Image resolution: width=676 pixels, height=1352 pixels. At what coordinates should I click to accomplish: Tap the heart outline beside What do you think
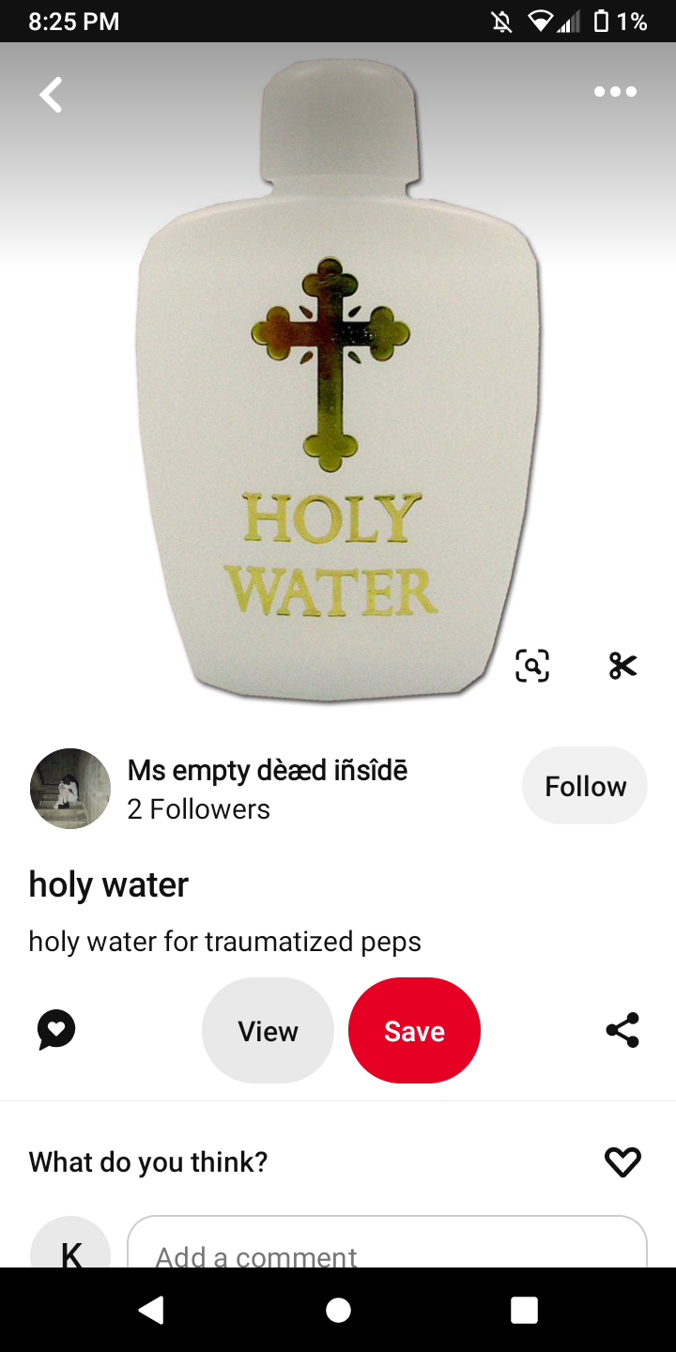[622, 1162]
